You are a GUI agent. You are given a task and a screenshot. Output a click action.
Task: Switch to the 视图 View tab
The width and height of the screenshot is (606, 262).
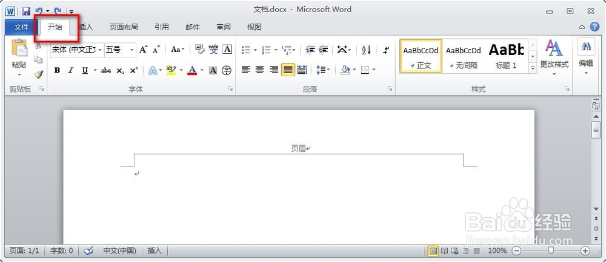(x=255, y=27)
